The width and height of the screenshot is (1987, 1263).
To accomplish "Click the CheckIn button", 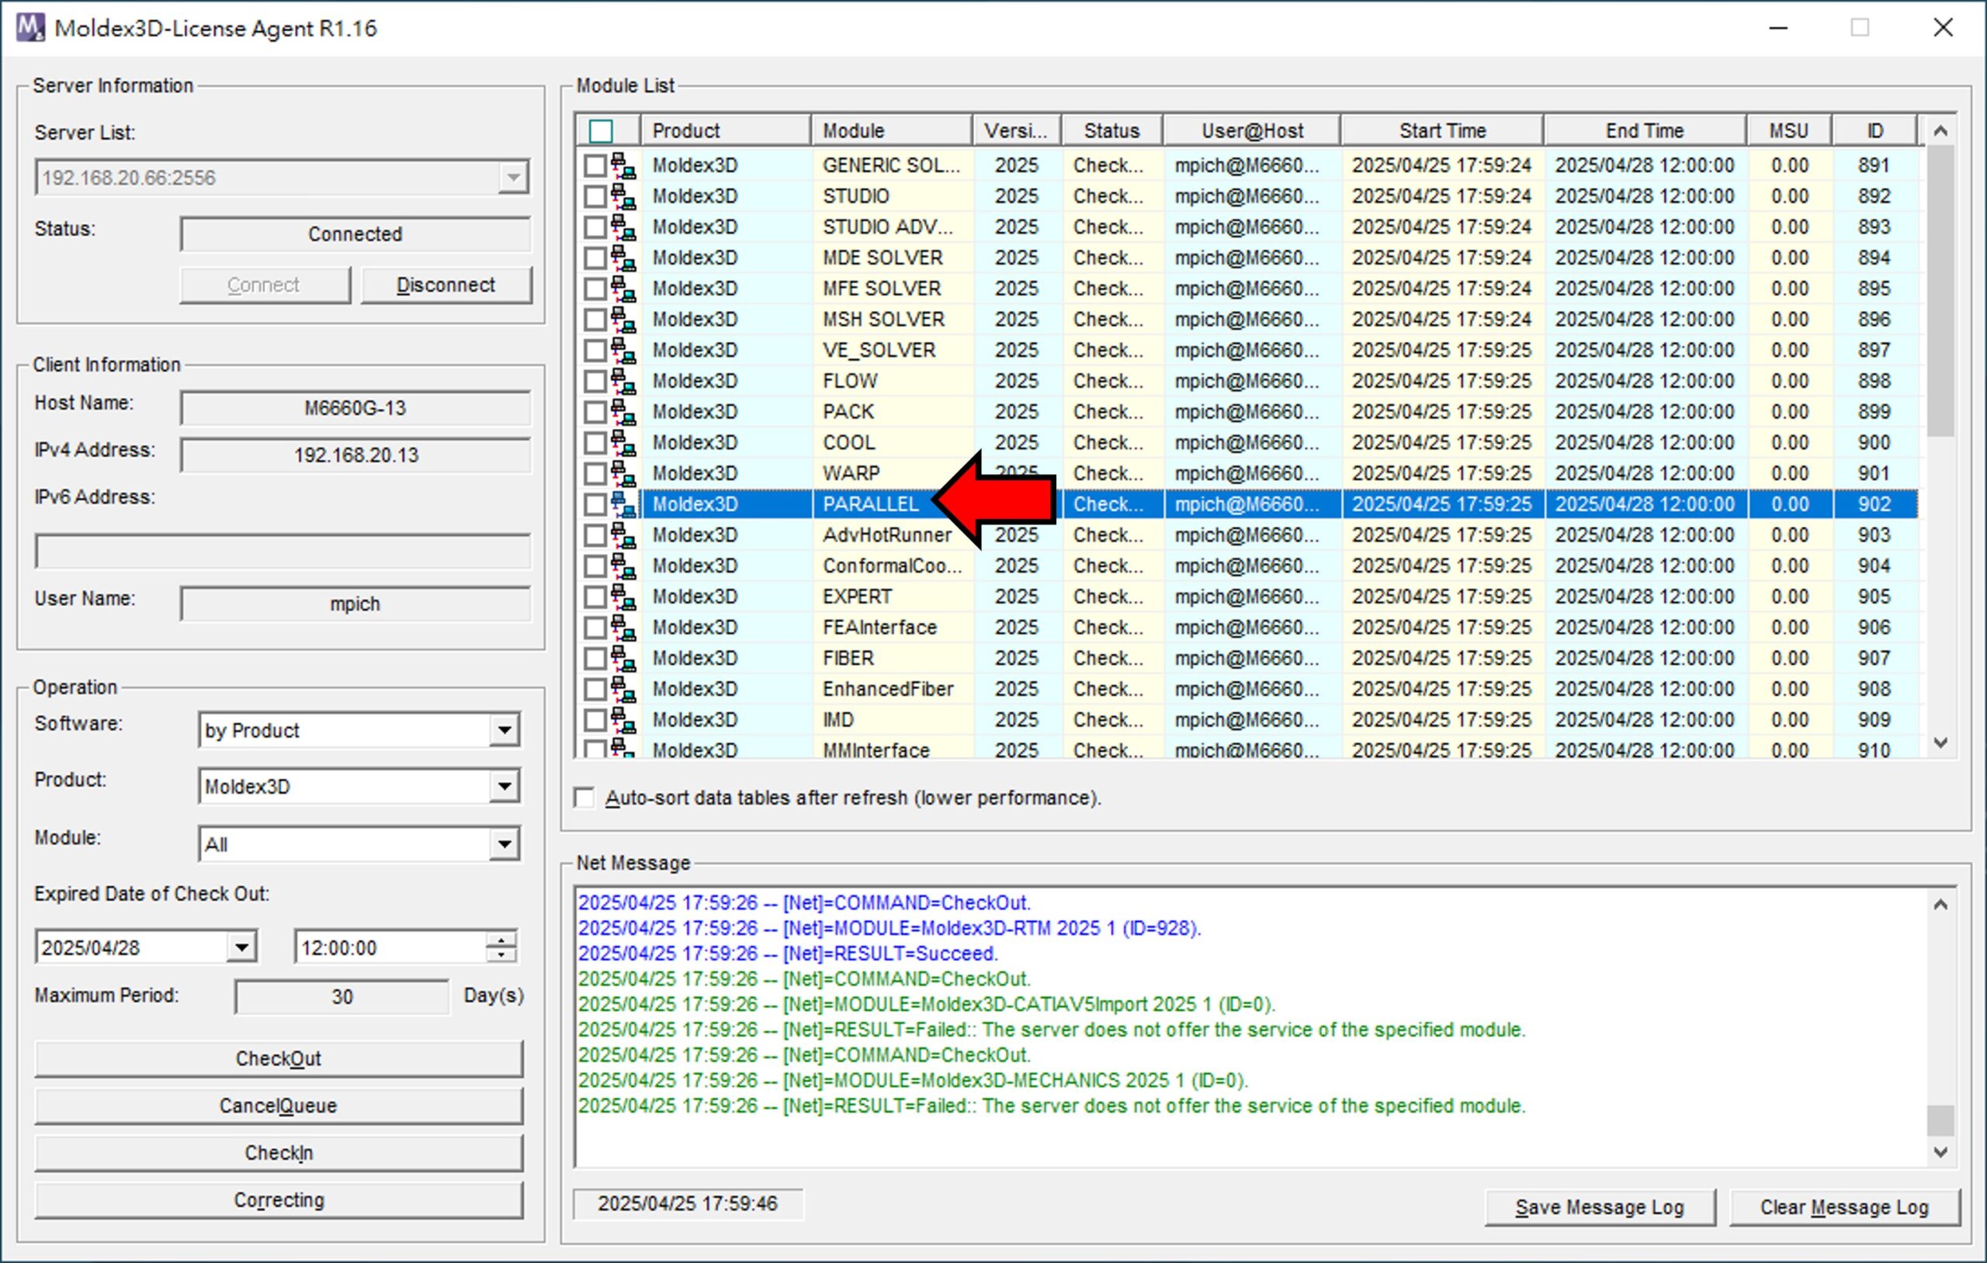I will (x=278, y=1153).
